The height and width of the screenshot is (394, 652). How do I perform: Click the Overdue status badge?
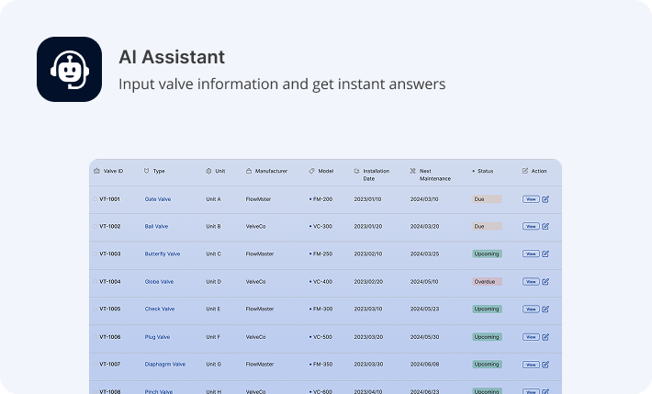[x=487, y=281]
